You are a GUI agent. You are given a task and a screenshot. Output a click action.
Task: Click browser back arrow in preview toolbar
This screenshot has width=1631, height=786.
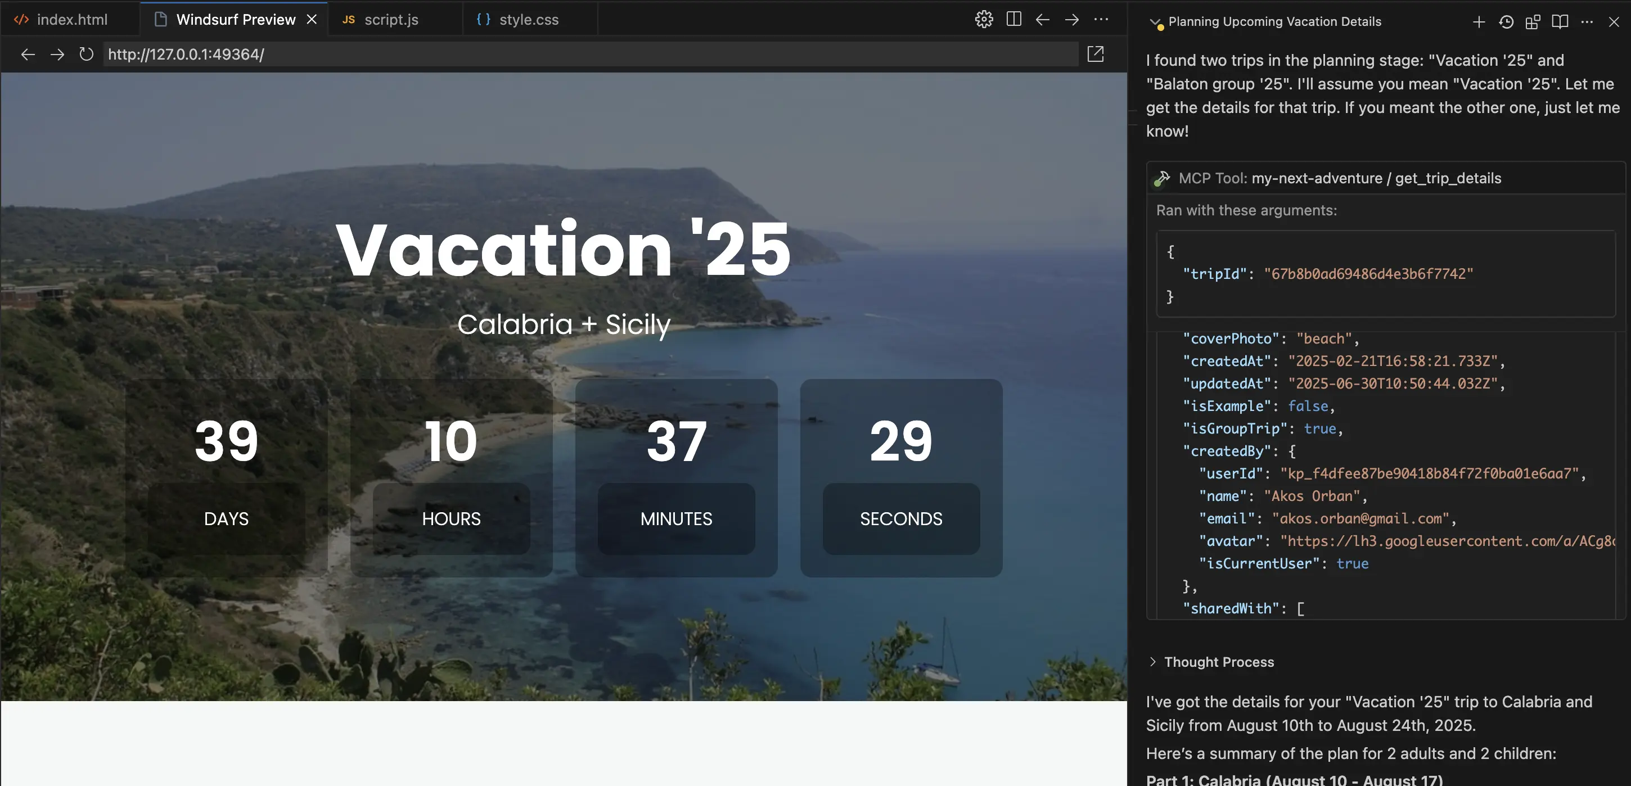(x=28, y=55)
